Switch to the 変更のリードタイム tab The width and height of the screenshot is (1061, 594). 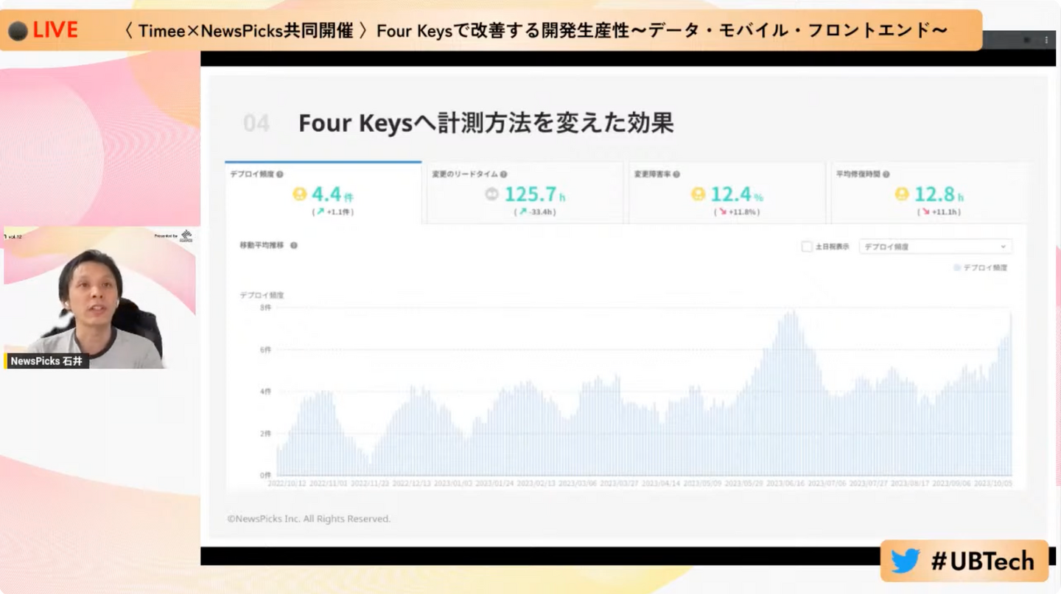pos(525,193)
